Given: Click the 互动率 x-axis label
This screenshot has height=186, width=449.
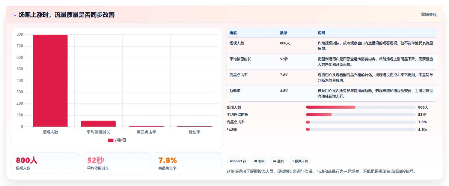Looking at the screenshot, I should click(194, 132).
